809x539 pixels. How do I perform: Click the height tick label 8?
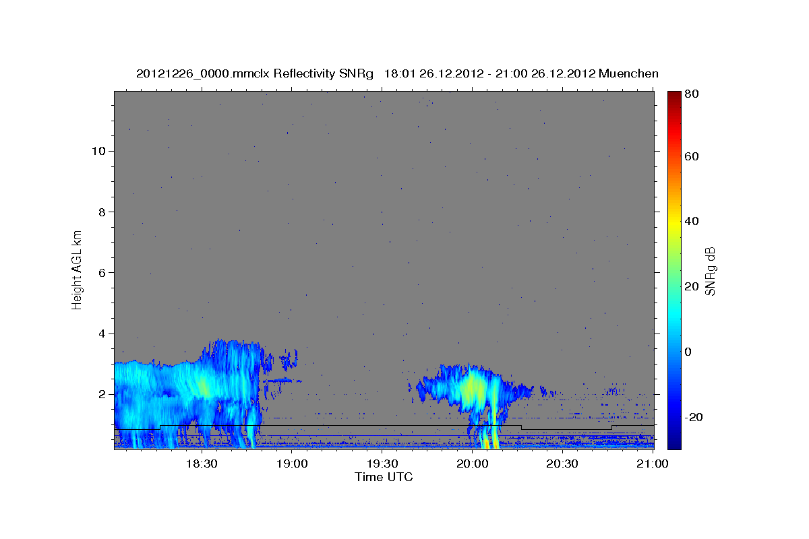[x=101, y=212]
